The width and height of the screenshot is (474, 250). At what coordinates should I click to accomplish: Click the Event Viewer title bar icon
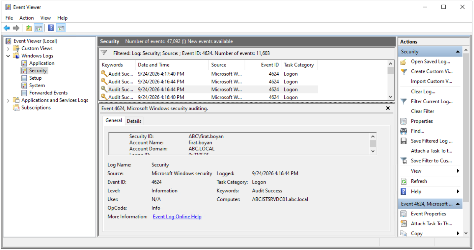point(8,7)
